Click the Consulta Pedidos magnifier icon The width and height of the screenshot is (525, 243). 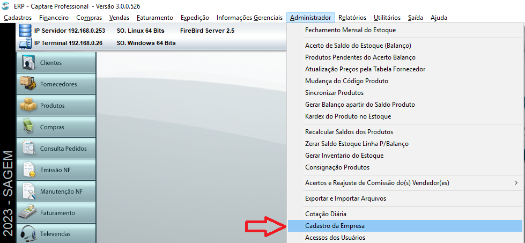28,149
